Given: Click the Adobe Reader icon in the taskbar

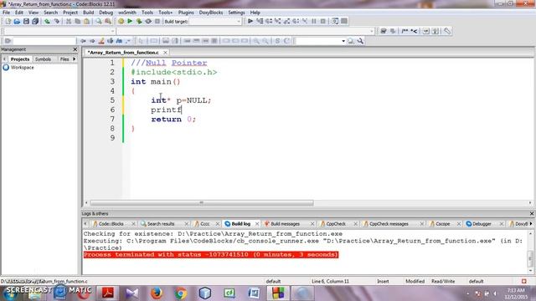Looking at the screenshot, I should [107, 293].
